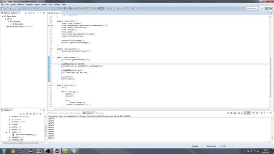Open the Window menu
This screenshot has height=154, width=274.
pos(57,5)
